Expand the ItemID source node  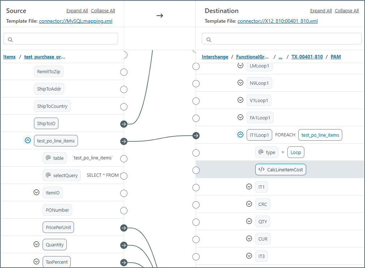pos(36,193)
